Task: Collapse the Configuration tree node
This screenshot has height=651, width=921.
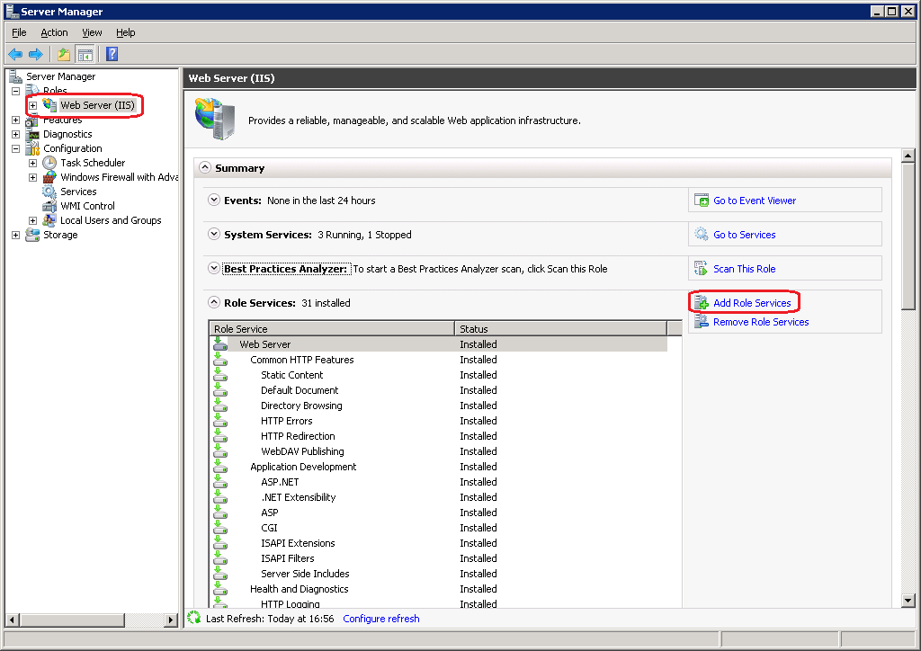Action: pos(14,147)
